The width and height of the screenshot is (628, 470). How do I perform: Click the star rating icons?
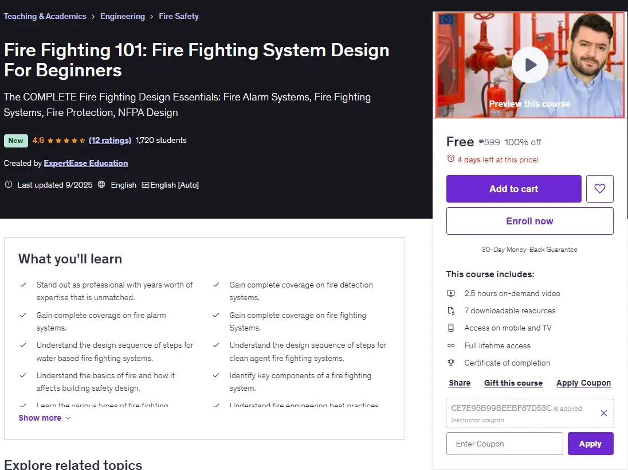(x=66, y=141)
